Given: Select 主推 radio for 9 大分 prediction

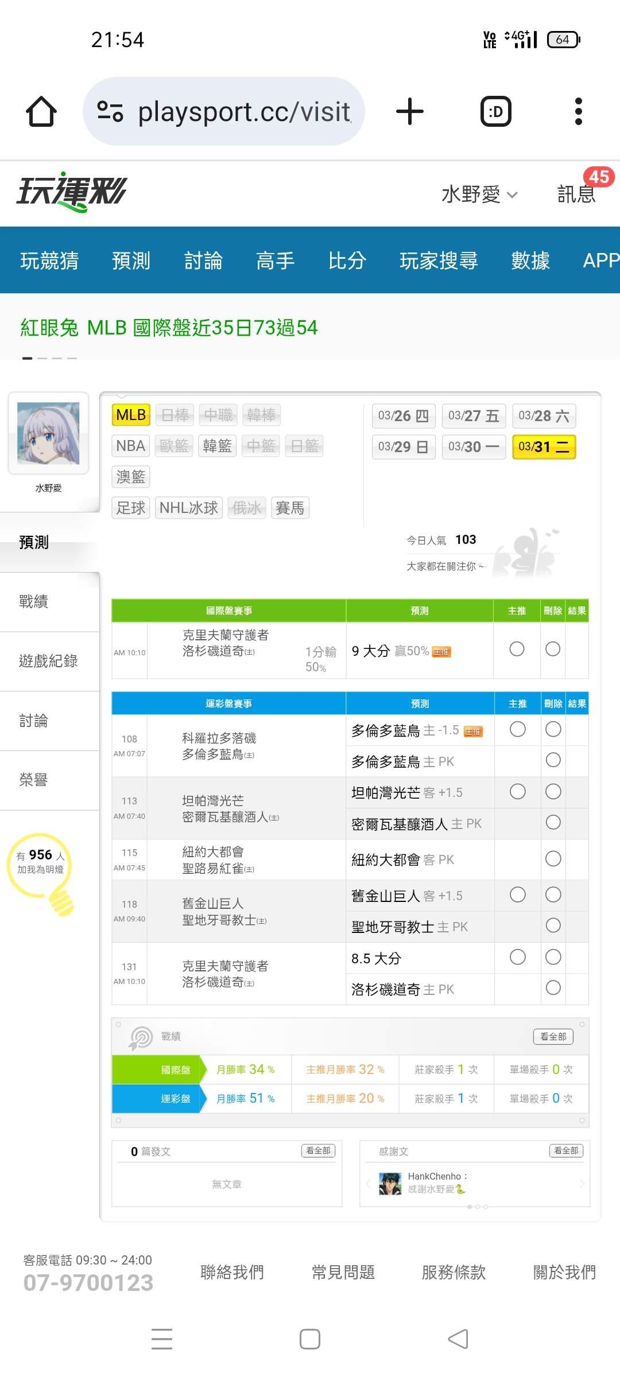Looking at the screenshot, I should [517, 649].
